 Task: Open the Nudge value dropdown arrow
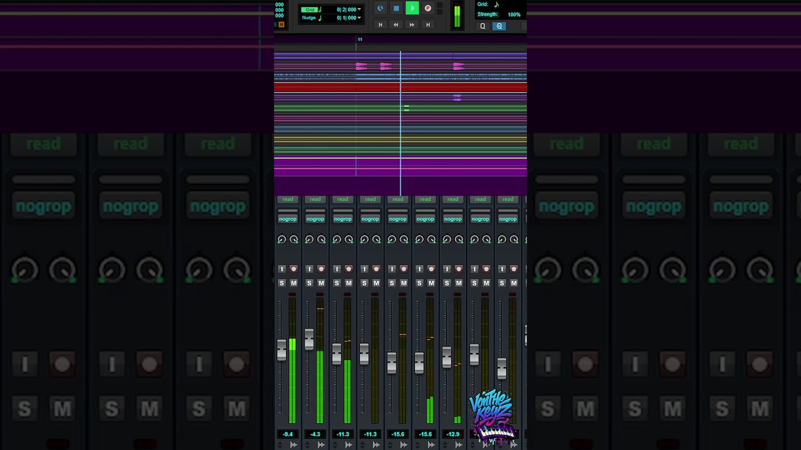coord(359,18)
